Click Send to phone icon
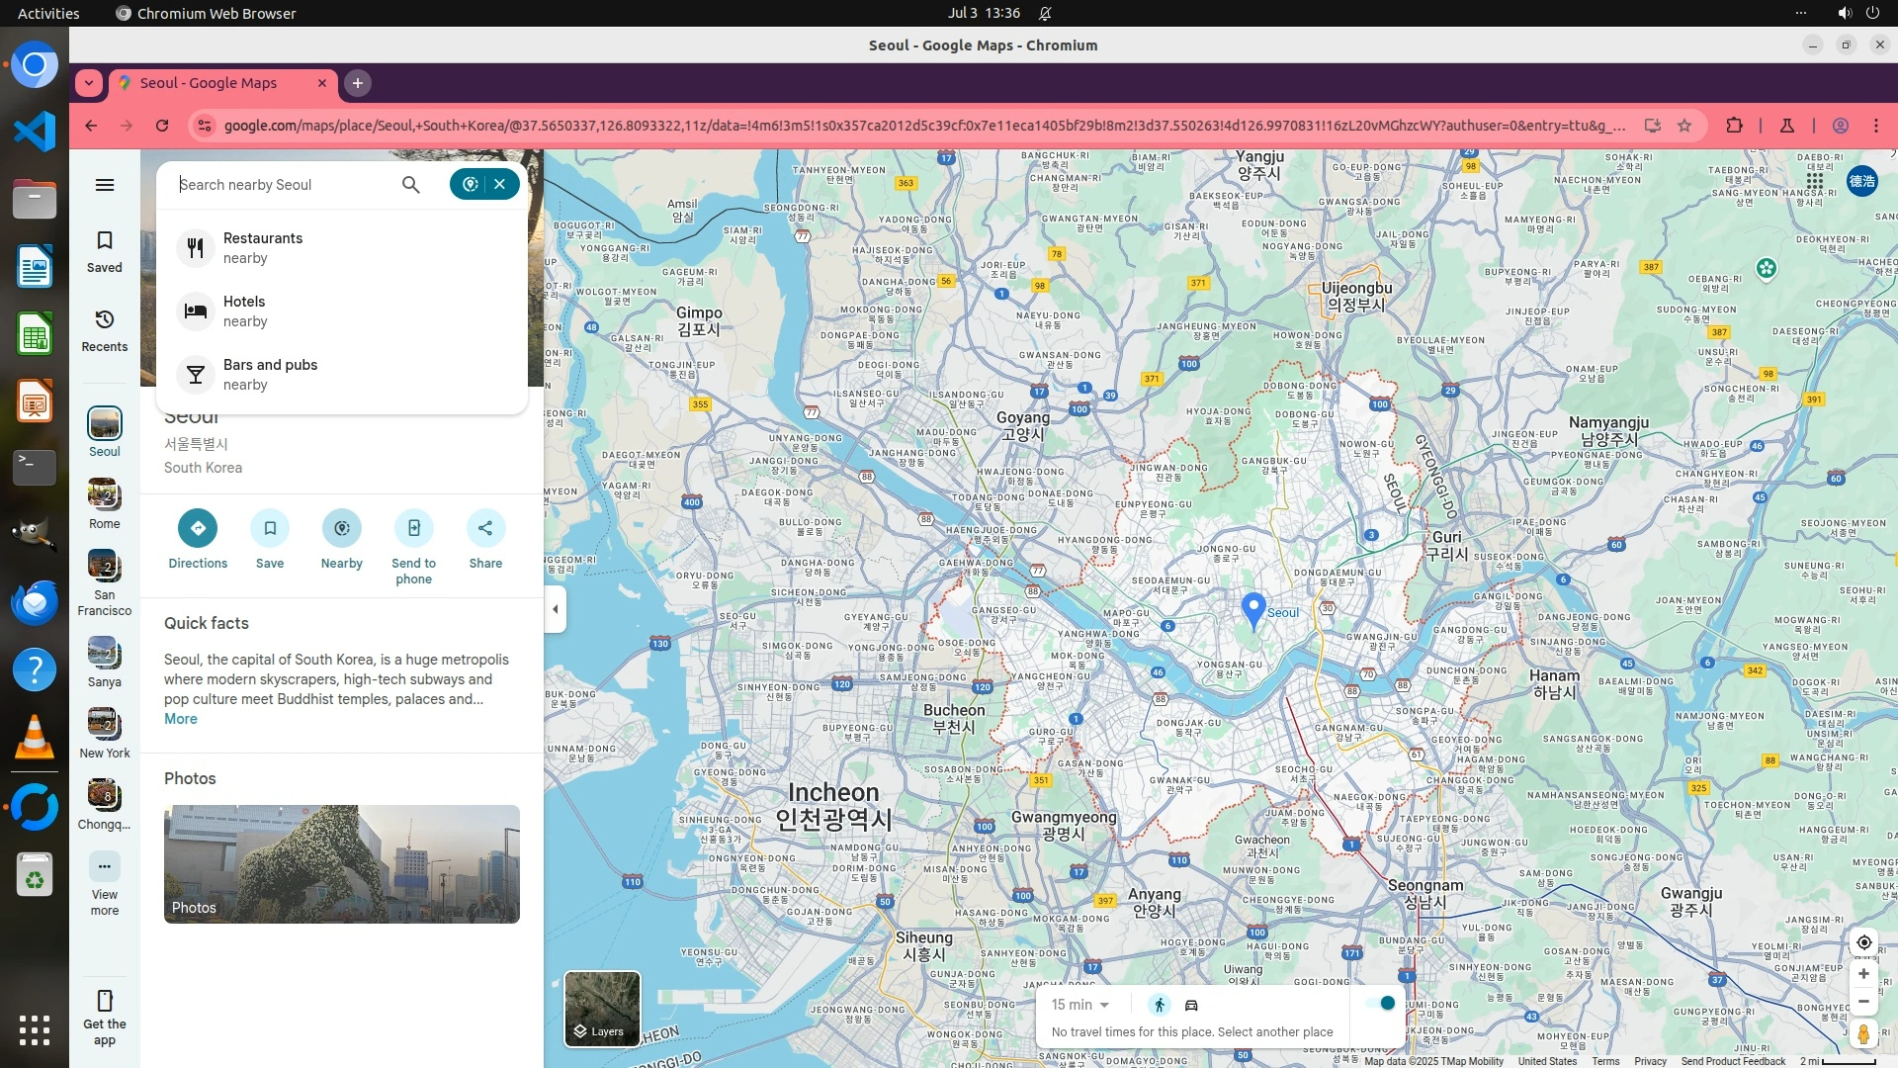The width and height of the screenshot is (1898, 1068). pyautogui.click(x=413, y=529)
